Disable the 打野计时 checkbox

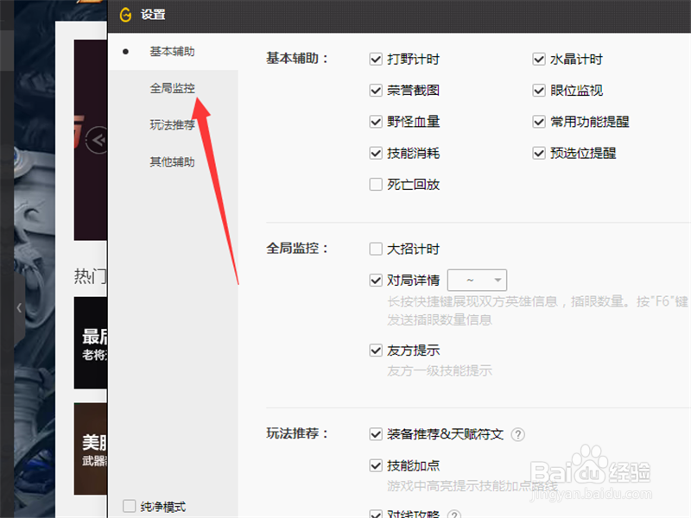tap(376, 59)
